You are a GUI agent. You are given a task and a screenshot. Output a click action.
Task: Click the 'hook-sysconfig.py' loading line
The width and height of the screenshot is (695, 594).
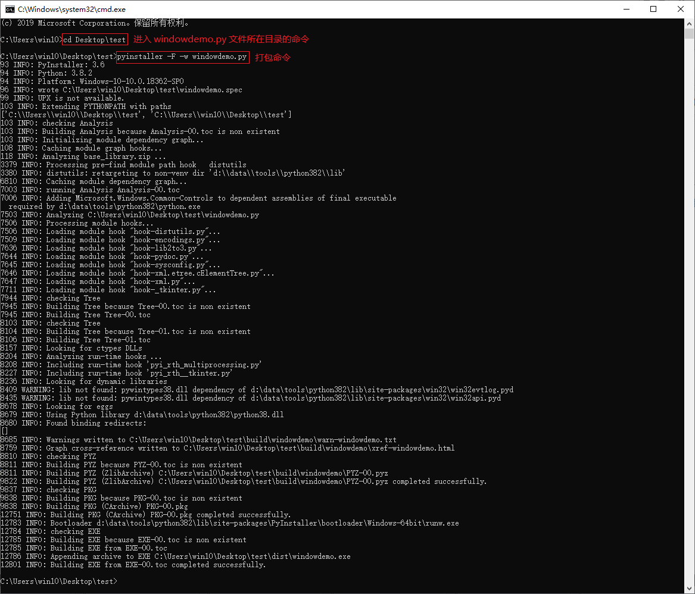pos(110,265)
